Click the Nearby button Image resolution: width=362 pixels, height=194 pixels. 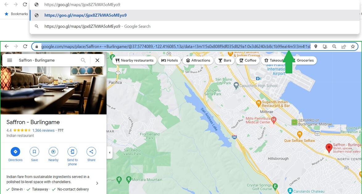tap(53, 155)
